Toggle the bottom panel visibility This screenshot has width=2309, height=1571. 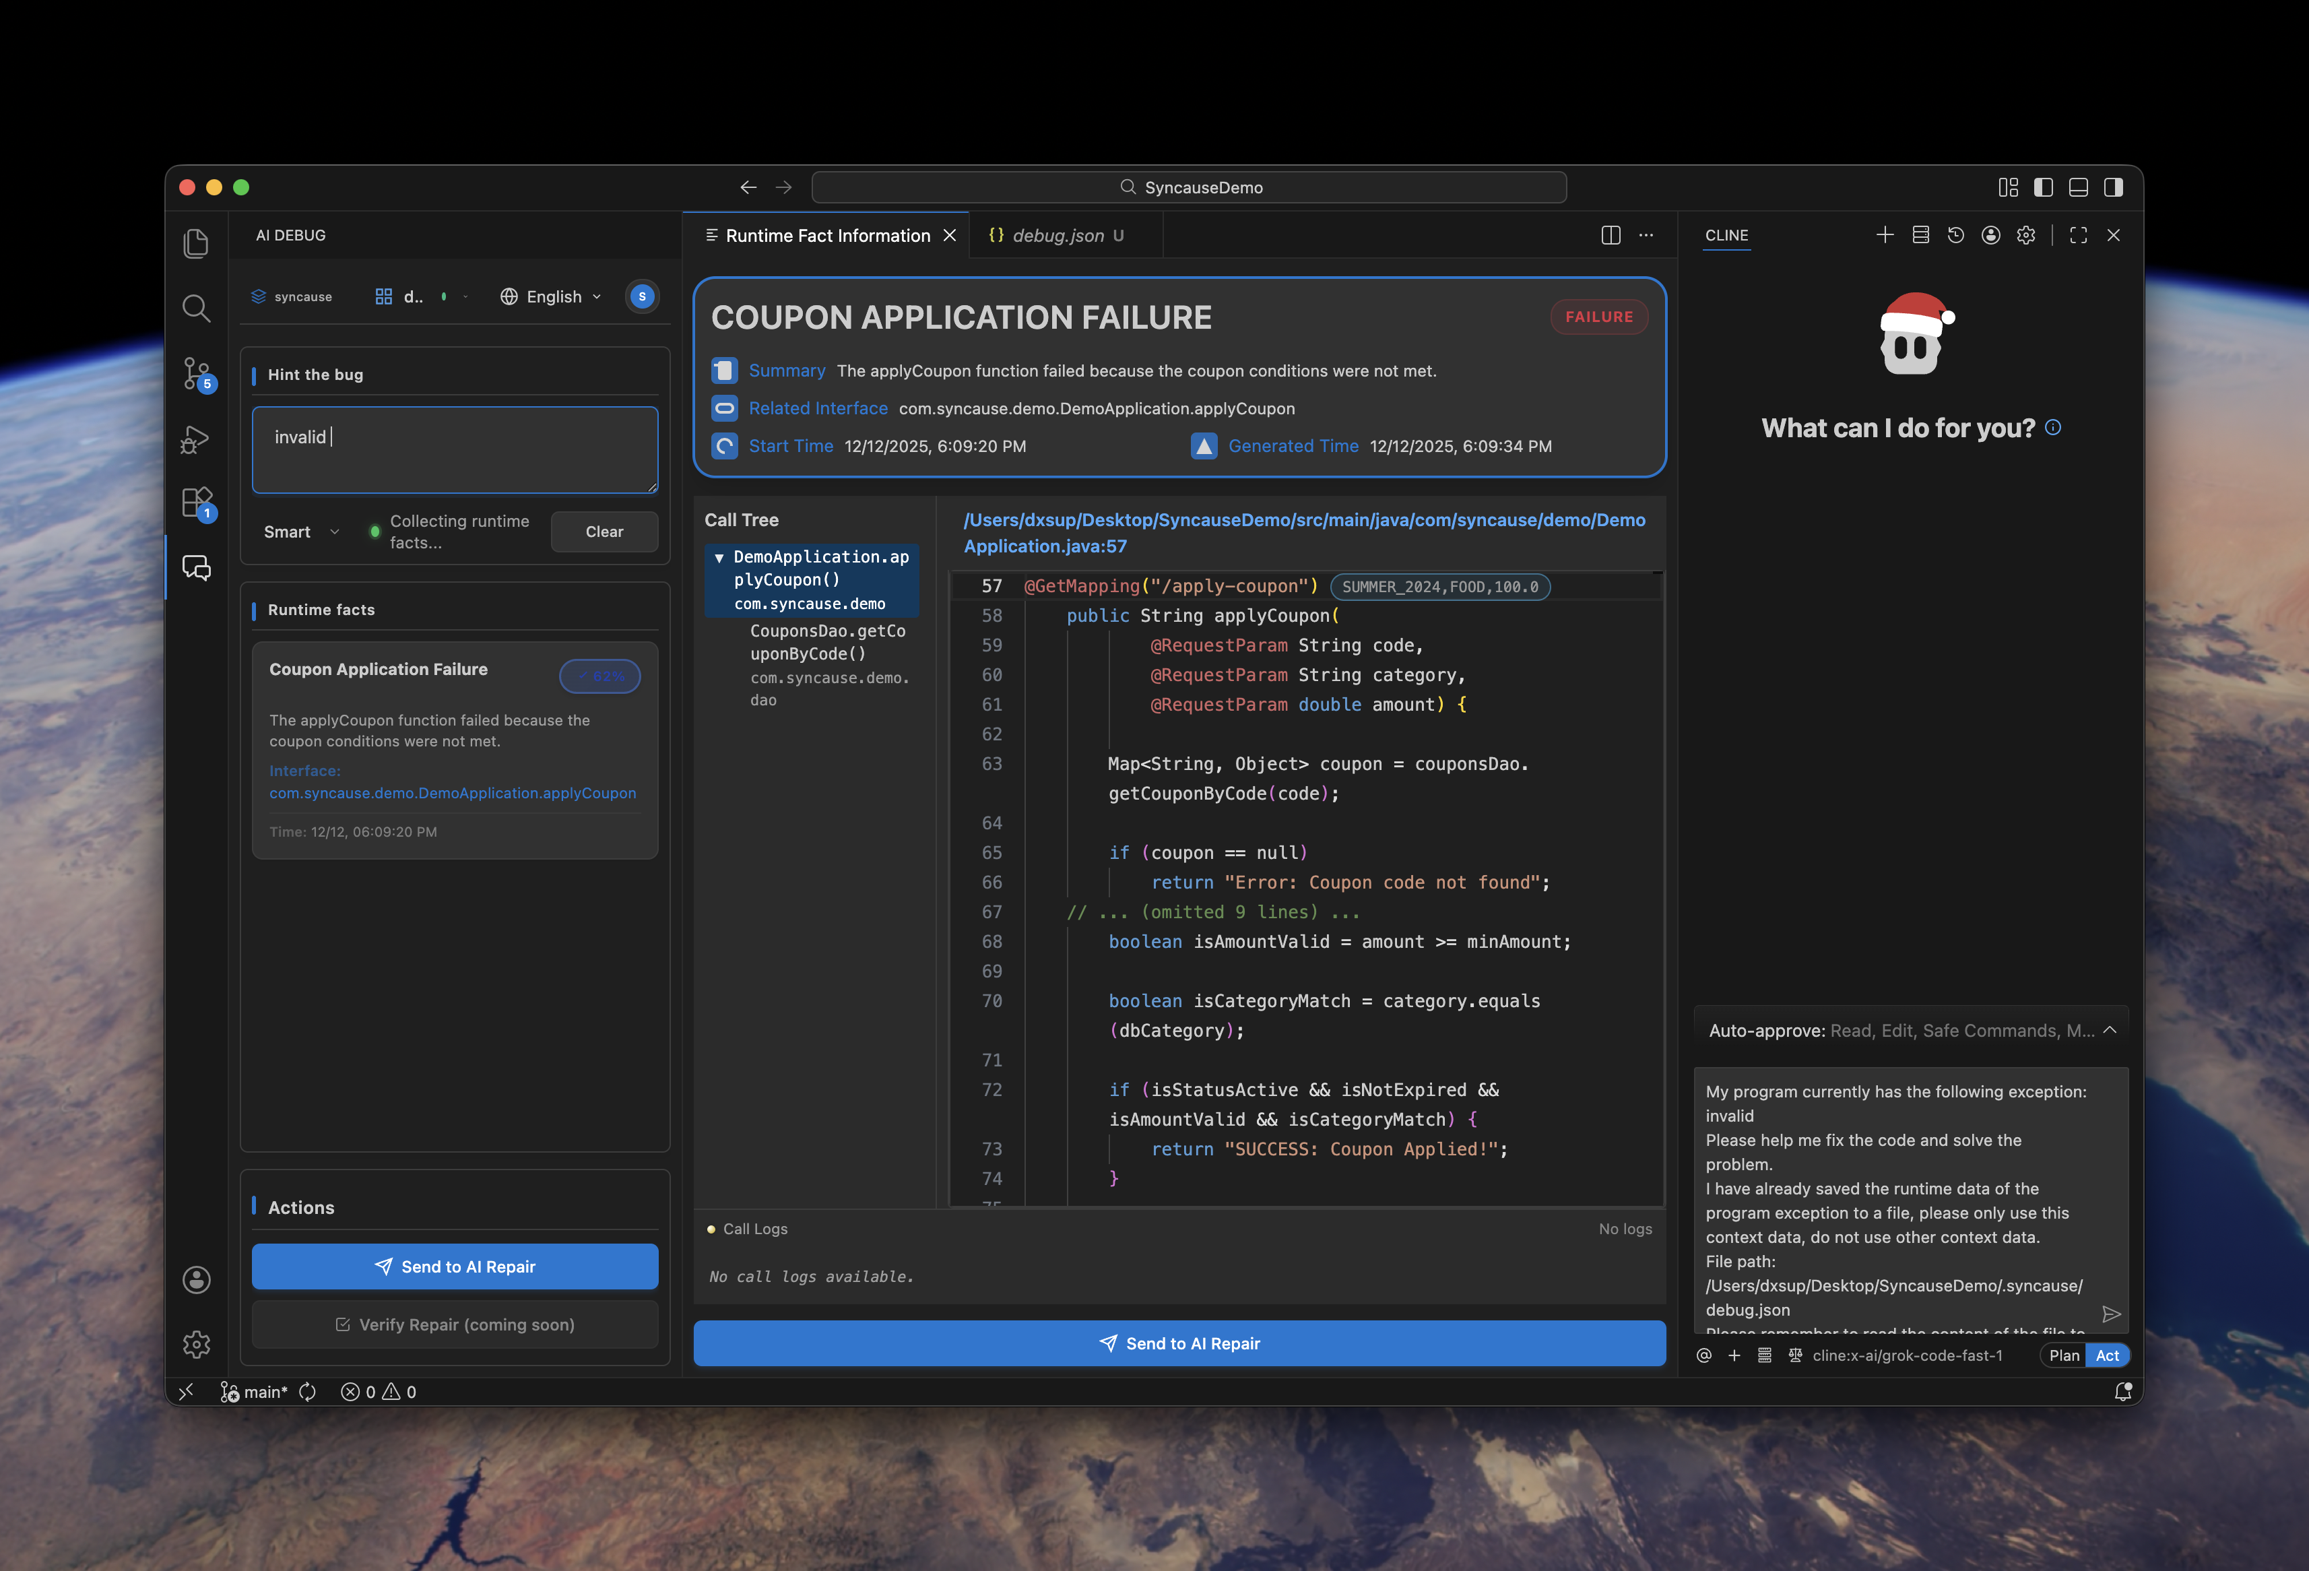2079,187
